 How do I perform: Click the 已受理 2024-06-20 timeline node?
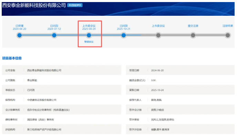pos(20,35)
